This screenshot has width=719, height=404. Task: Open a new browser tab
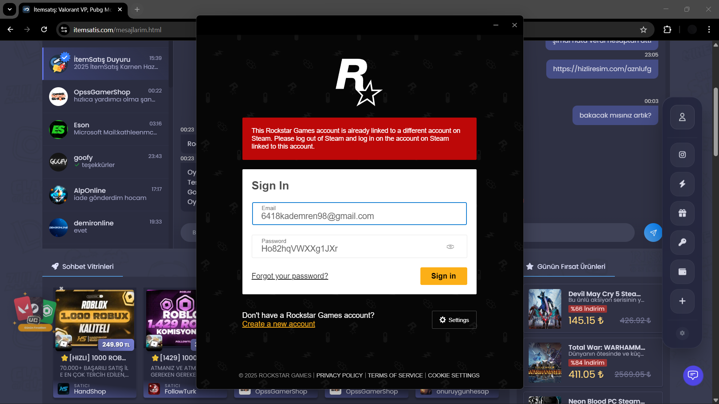(x=137, y=9)
